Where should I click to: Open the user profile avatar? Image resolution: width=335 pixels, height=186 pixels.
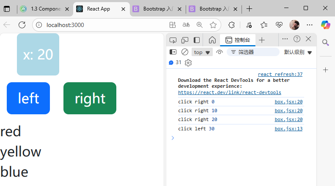point(294,25)
